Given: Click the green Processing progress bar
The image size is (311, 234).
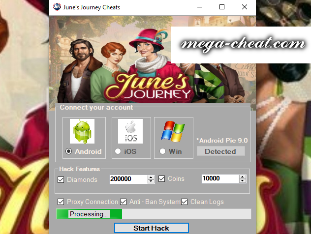Looking at the screenshot, I should [154, 214].
